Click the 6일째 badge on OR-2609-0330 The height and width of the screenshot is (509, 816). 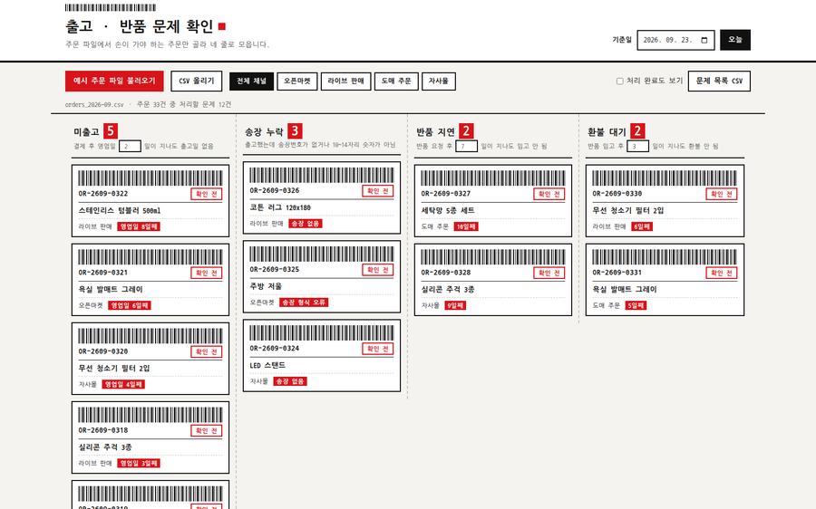pyautogui.click(x=642, y=226)
